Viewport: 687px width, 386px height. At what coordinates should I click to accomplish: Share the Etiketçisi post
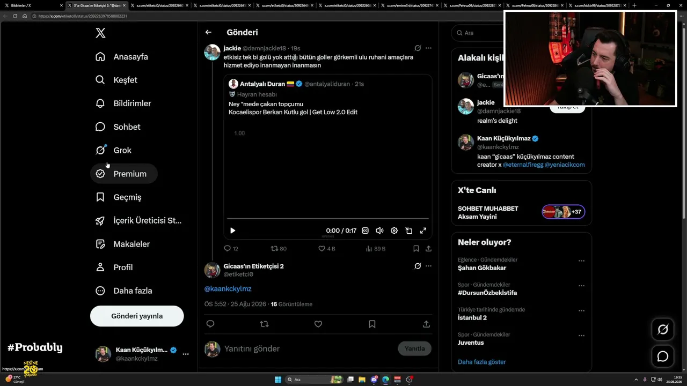point(426,324)
